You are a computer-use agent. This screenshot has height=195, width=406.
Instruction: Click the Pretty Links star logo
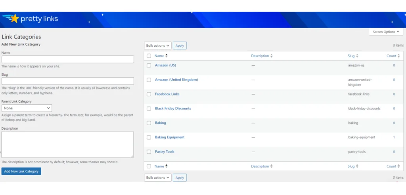pos(14,18)
